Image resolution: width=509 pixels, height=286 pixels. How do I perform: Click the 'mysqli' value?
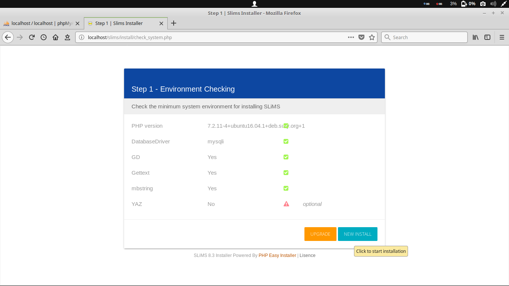point(215,142)
